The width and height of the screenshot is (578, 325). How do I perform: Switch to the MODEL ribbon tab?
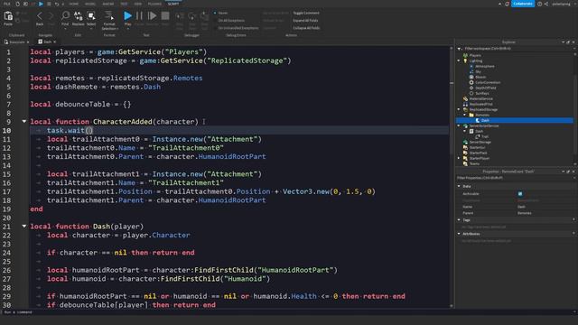(90, 4)
